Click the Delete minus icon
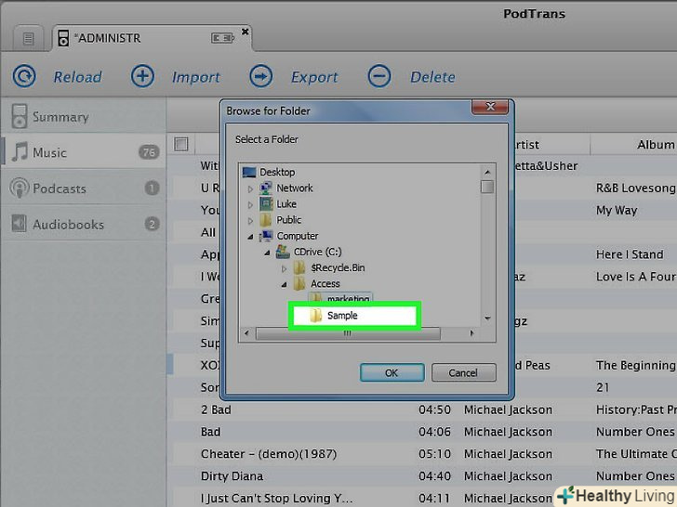 click(379, 76)
